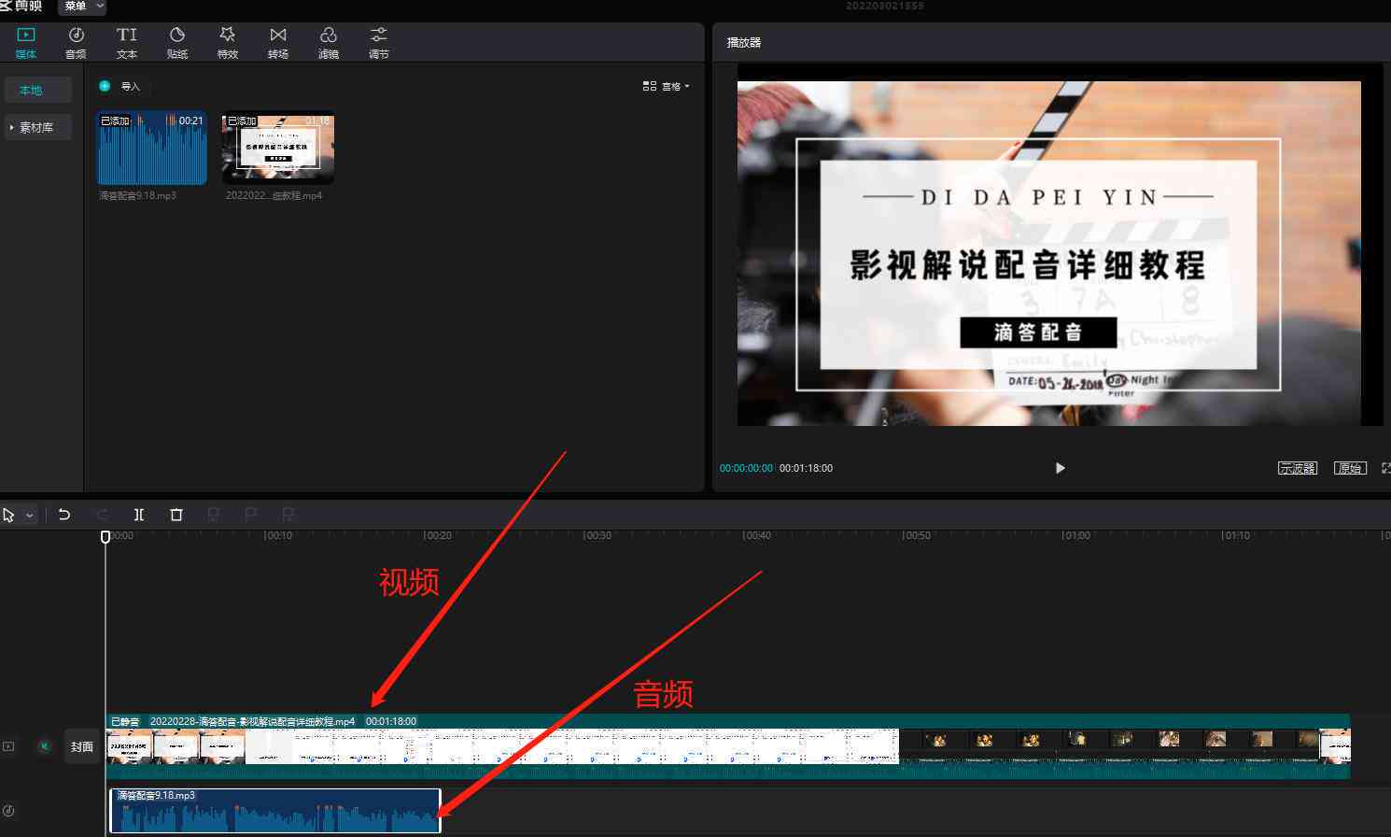Select the 细教程.mp4 video thumbnail

[278, 149]
